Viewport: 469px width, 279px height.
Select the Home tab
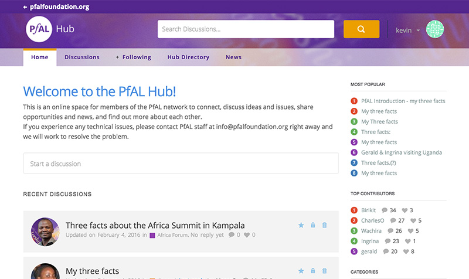(40, 57)
